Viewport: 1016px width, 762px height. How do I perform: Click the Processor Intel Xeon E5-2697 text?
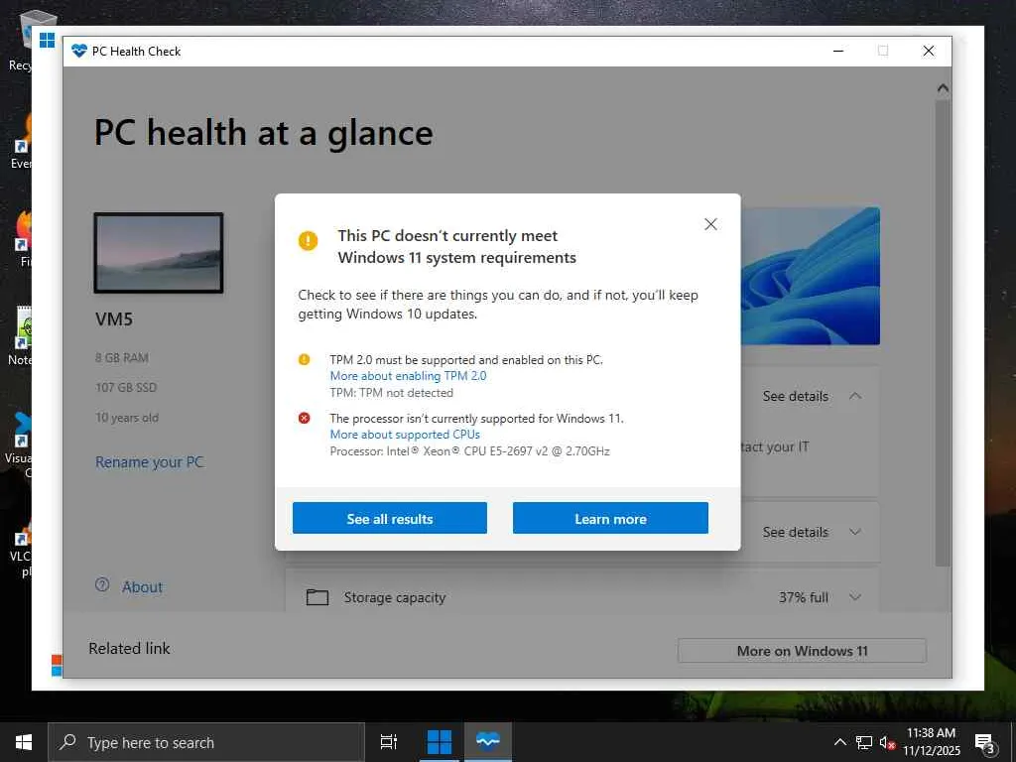469,451
